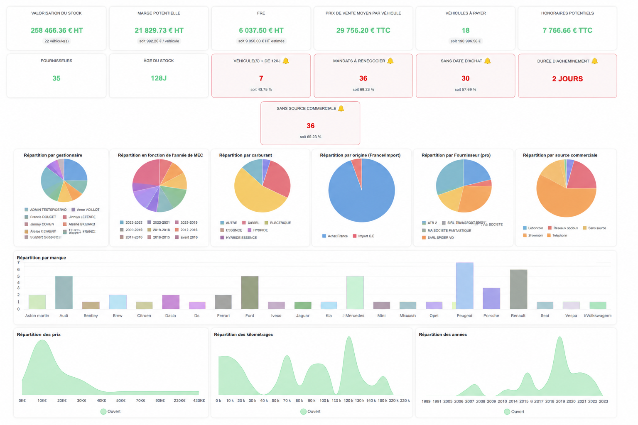The image size is (638, 425).
Task: Toggle the 2022-2021 legend entry
Action: tap(159, 222)
